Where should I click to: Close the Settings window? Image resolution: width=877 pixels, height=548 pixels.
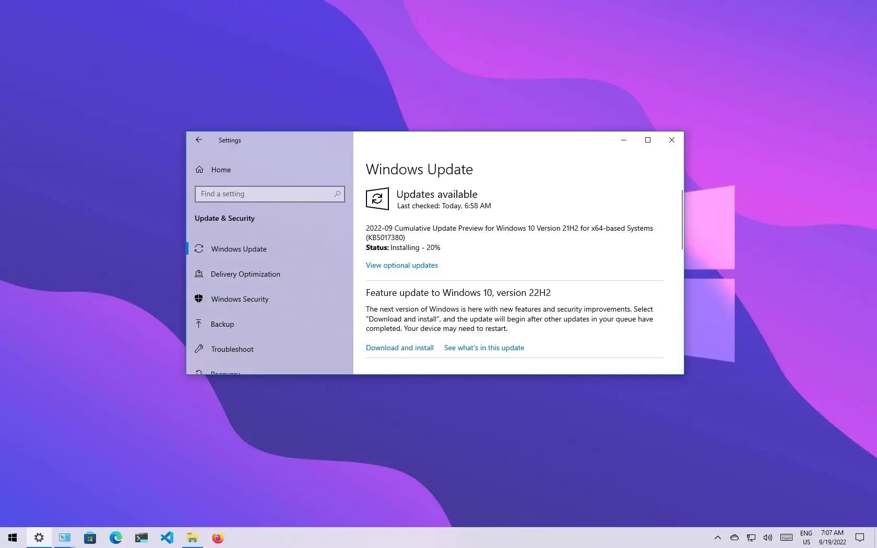671,140
